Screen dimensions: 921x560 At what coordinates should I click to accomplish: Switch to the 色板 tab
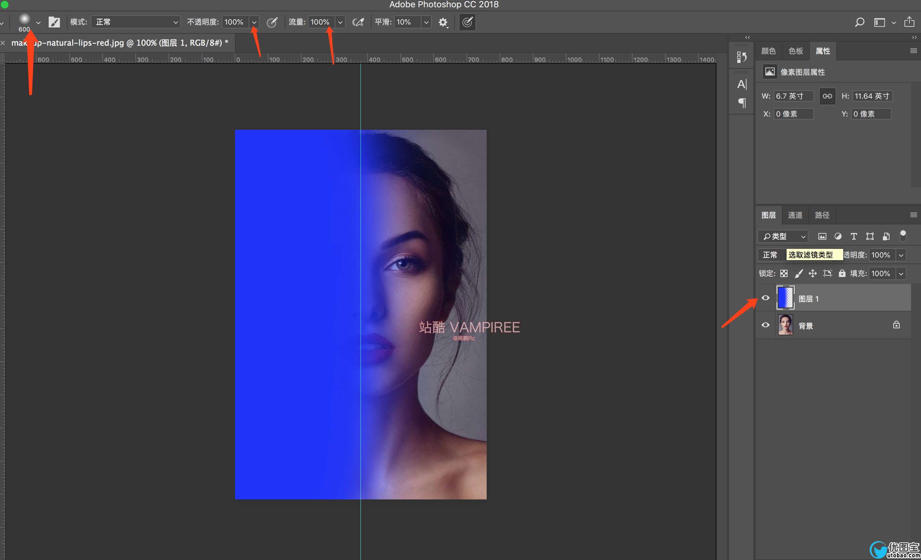pyautogui.click(x=796, y=51)
